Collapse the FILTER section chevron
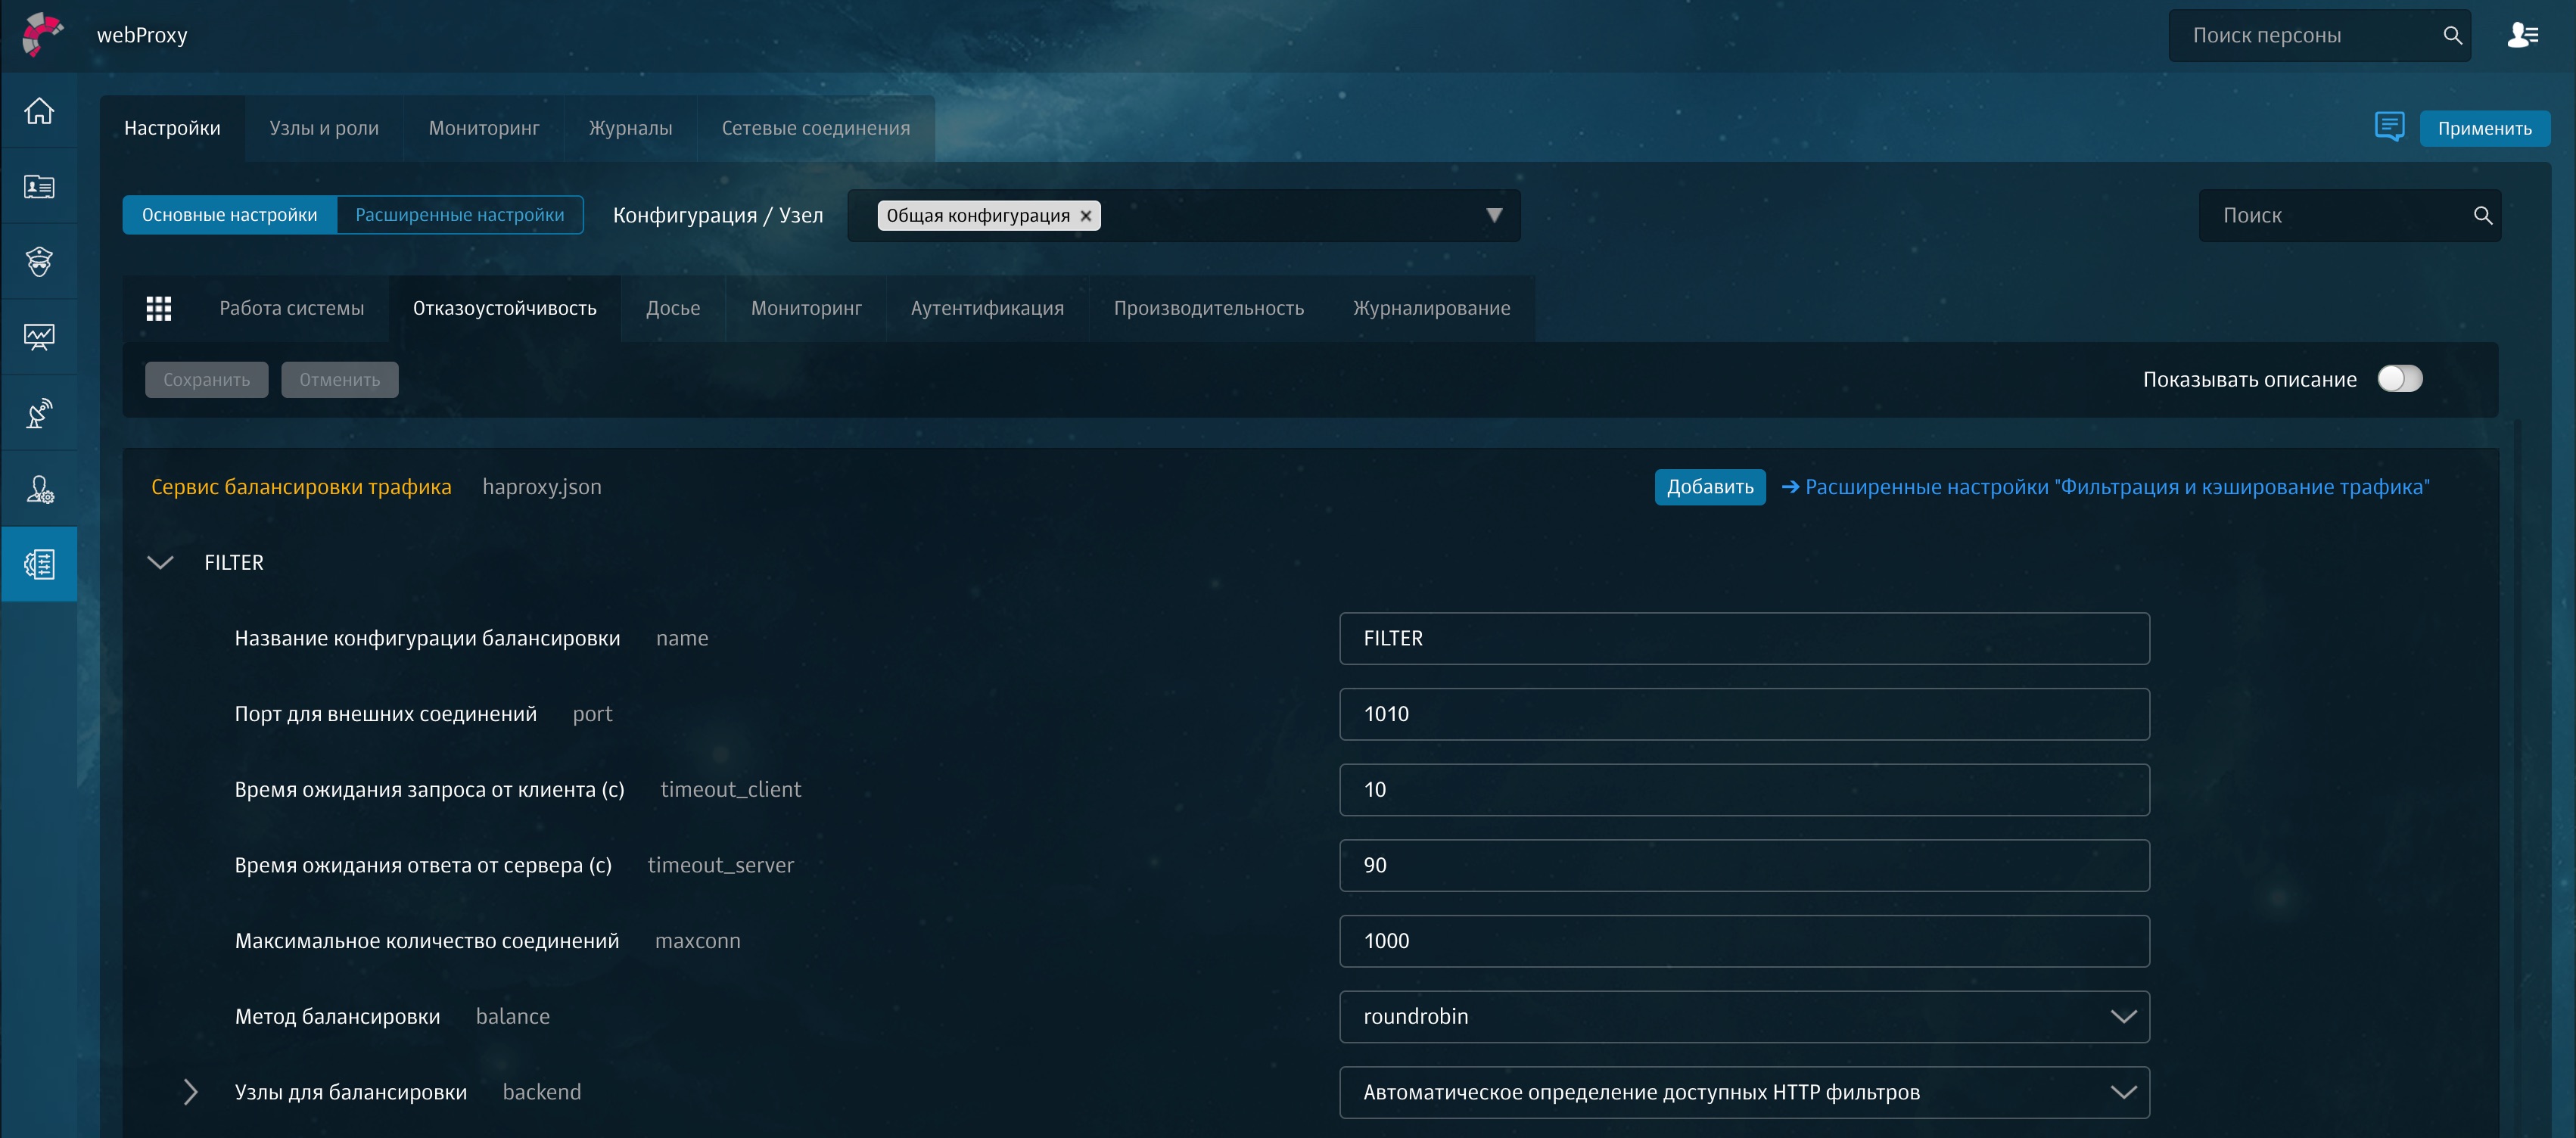This screenshot has height=1138, width=2576. [x=160, y=562]
